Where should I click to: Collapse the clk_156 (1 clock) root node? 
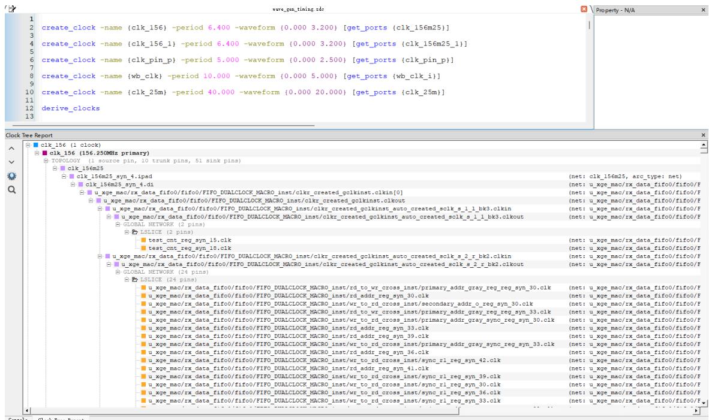28,145
